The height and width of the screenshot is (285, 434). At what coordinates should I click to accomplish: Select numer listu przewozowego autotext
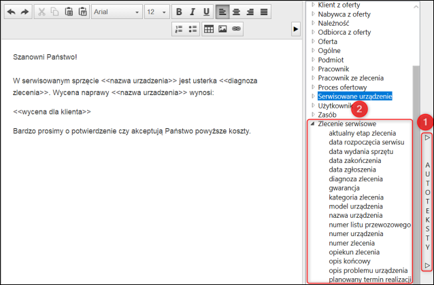(x=370, y=225)
